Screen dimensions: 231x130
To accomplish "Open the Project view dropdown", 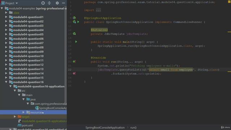I will [17, 3].
